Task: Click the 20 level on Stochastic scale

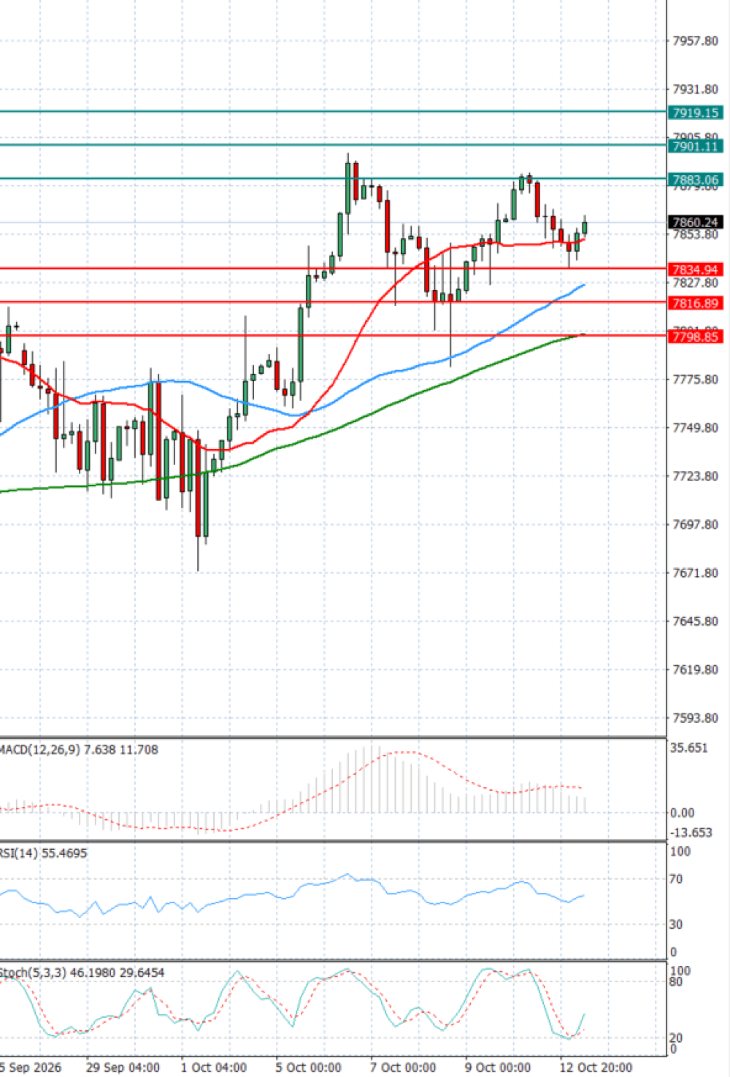Action: pos(677,1038)
